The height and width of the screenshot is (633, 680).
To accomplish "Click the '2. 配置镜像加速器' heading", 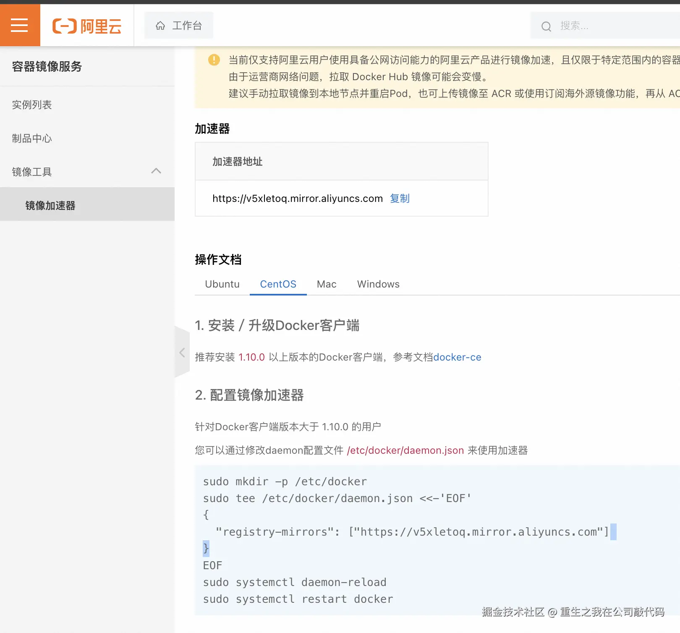I will [x=249, y=395].
